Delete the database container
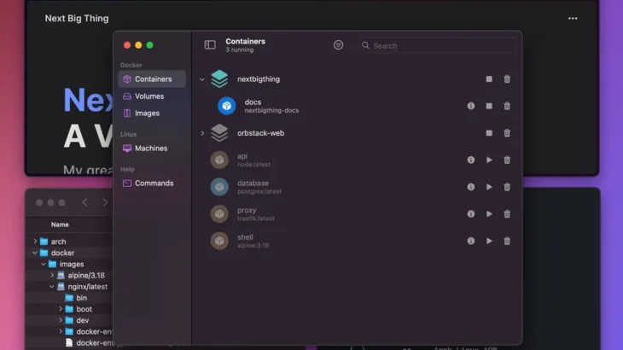 pos(507,187)
